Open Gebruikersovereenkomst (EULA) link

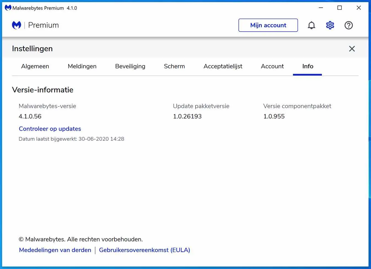click(x=144, y=250)
